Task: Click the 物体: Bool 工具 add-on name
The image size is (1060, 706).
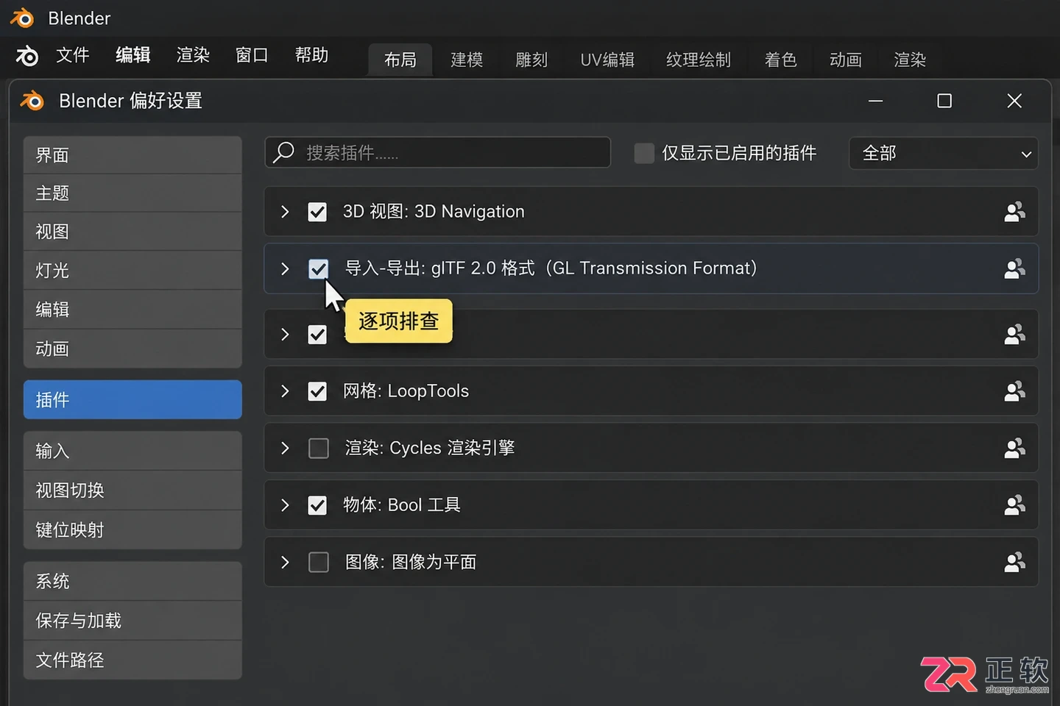Action: coord(402,505)
